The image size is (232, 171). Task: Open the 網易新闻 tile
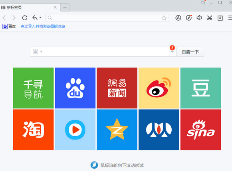pos(117,88)
